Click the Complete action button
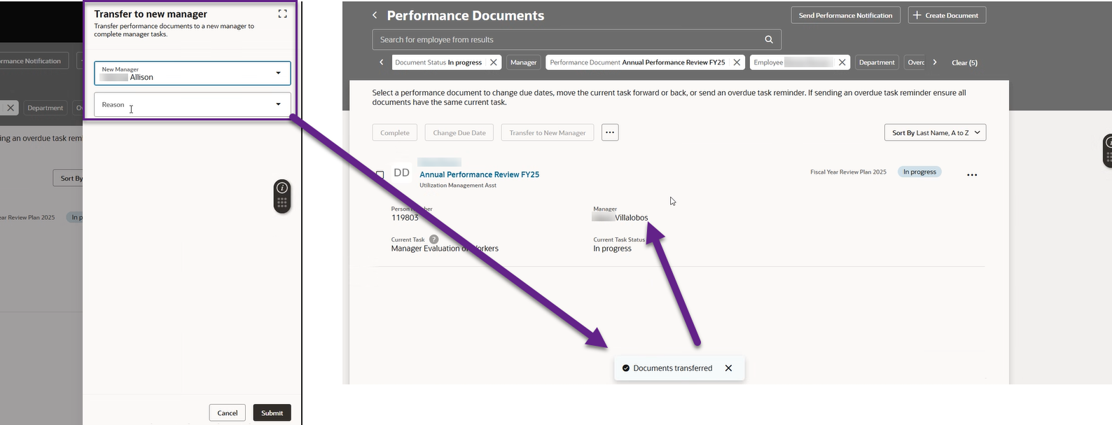Viewport: 1112px width, 425px height. (x=395, y=132)
